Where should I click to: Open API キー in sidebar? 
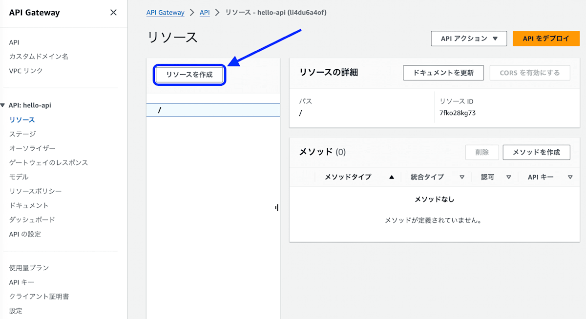(x=21, y=282)
